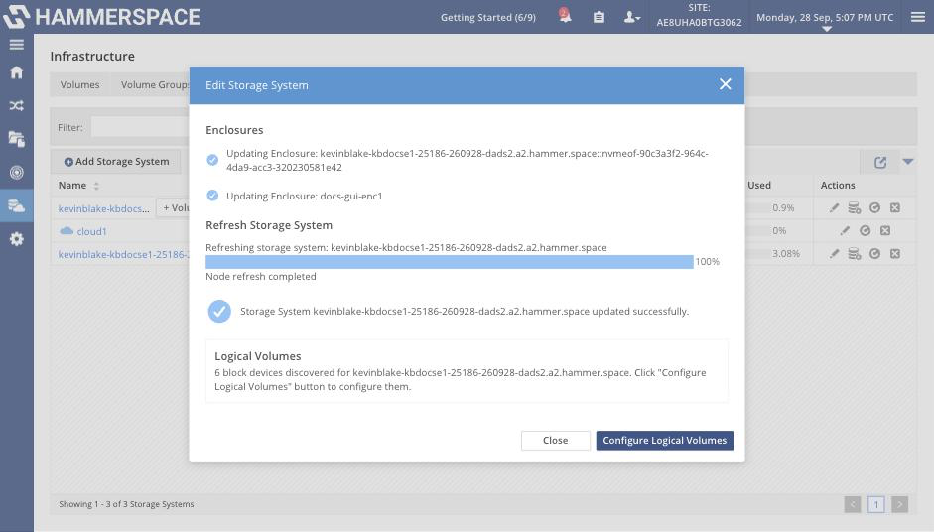Open the settings gear sidebar icon
The image size is (934, 532).
tap(17, 239)
